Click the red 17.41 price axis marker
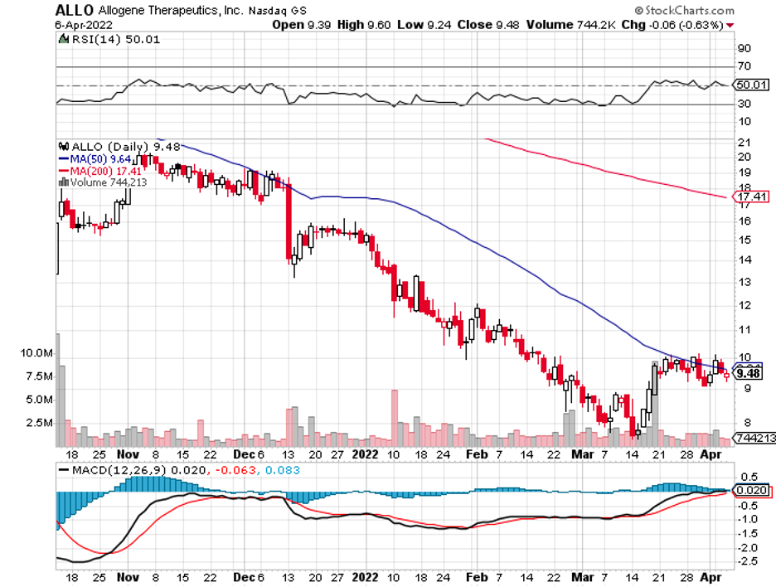Image resolution: width=776 pixels, height=587 pixels. pyautogui.click(x=751, y=196)
